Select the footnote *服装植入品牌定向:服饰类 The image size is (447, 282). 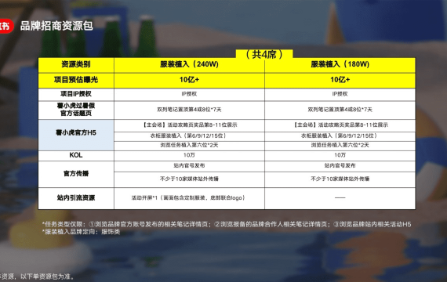pos(81,232)
